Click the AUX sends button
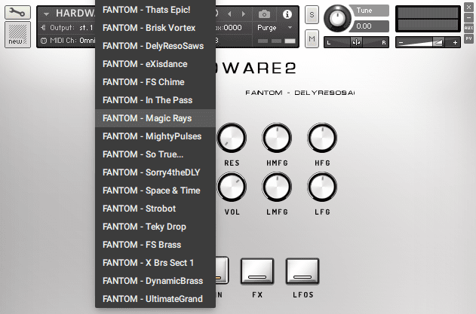 [468, 26]
